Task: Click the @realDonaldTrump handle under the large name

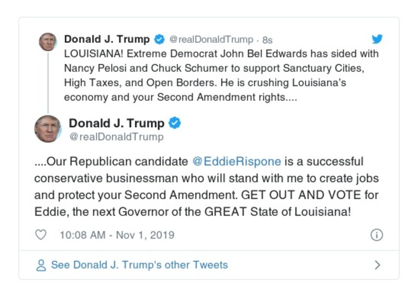Action: (x=116, y=137)
